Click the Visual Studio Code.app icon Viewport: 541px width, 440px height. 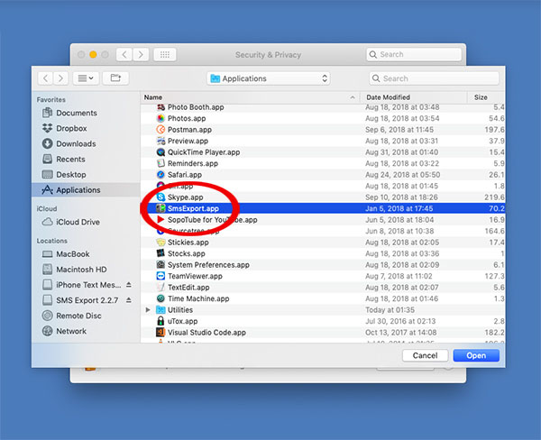click(x=160, y=333)
